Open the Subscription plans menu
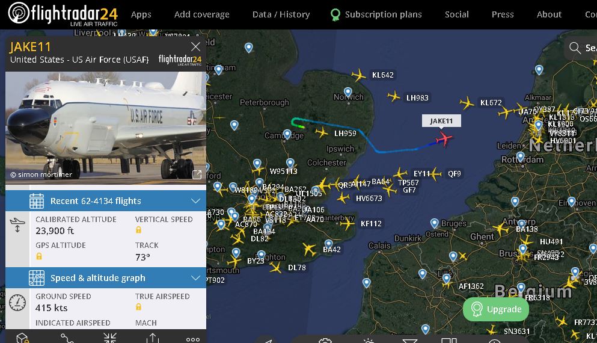The image size is (597, 343). [x=376, y=14]
